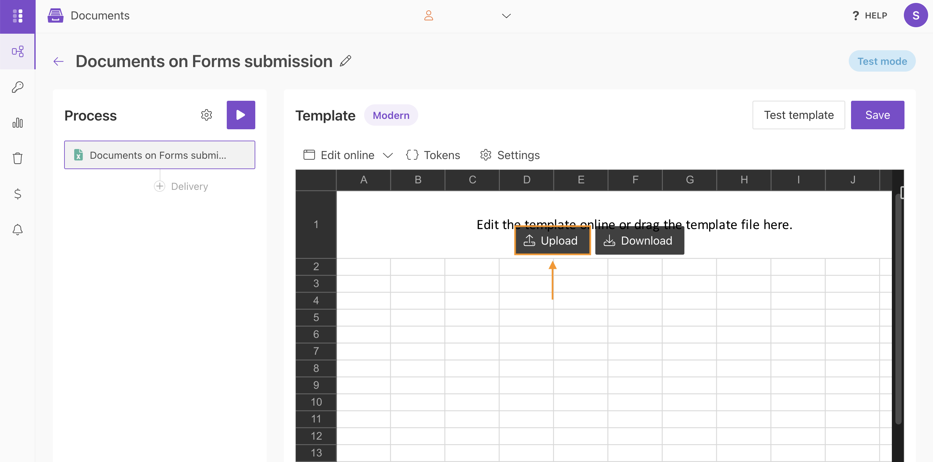Select row 7 header

(x=316, y=351)
